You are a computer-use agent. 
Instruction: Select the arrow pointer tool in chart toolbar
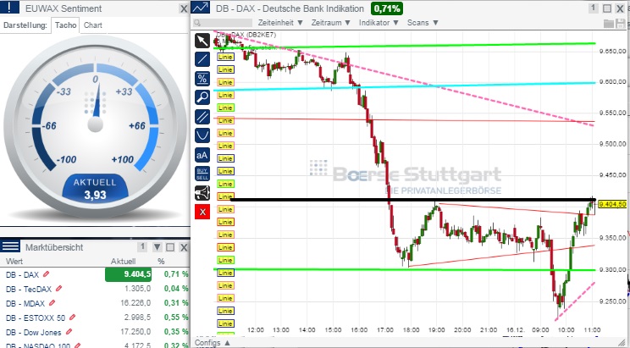point(202,41)
